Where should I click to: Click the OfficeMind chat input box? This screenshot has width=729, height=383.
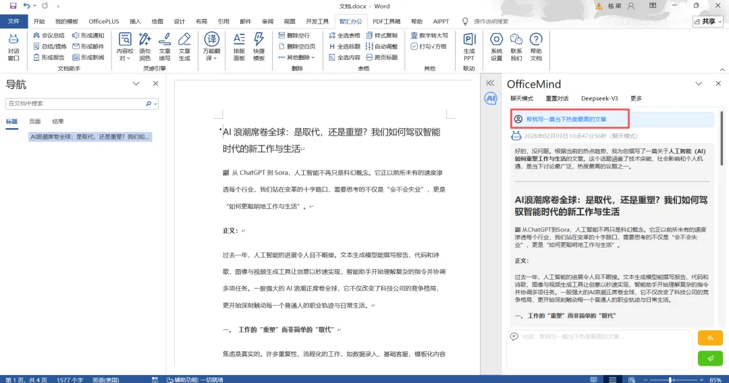pyautogui.click(x=599, y=349)
